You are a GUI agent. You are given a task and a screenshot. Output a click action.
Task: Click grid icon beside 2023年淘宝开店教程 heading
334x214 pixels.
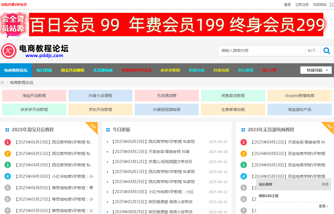pyautogui.click(x=7, y=130)
